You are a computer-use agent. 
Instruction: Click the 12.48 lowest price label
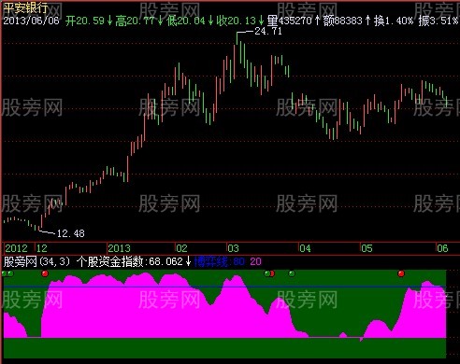(71, 233)
